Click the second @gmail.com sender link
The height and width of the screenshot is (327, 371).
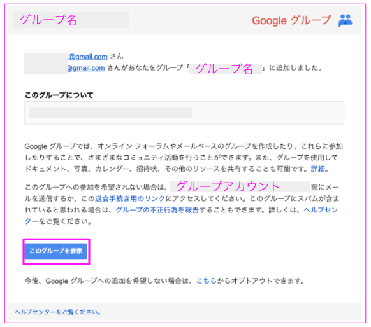click(x=86, y=68)
